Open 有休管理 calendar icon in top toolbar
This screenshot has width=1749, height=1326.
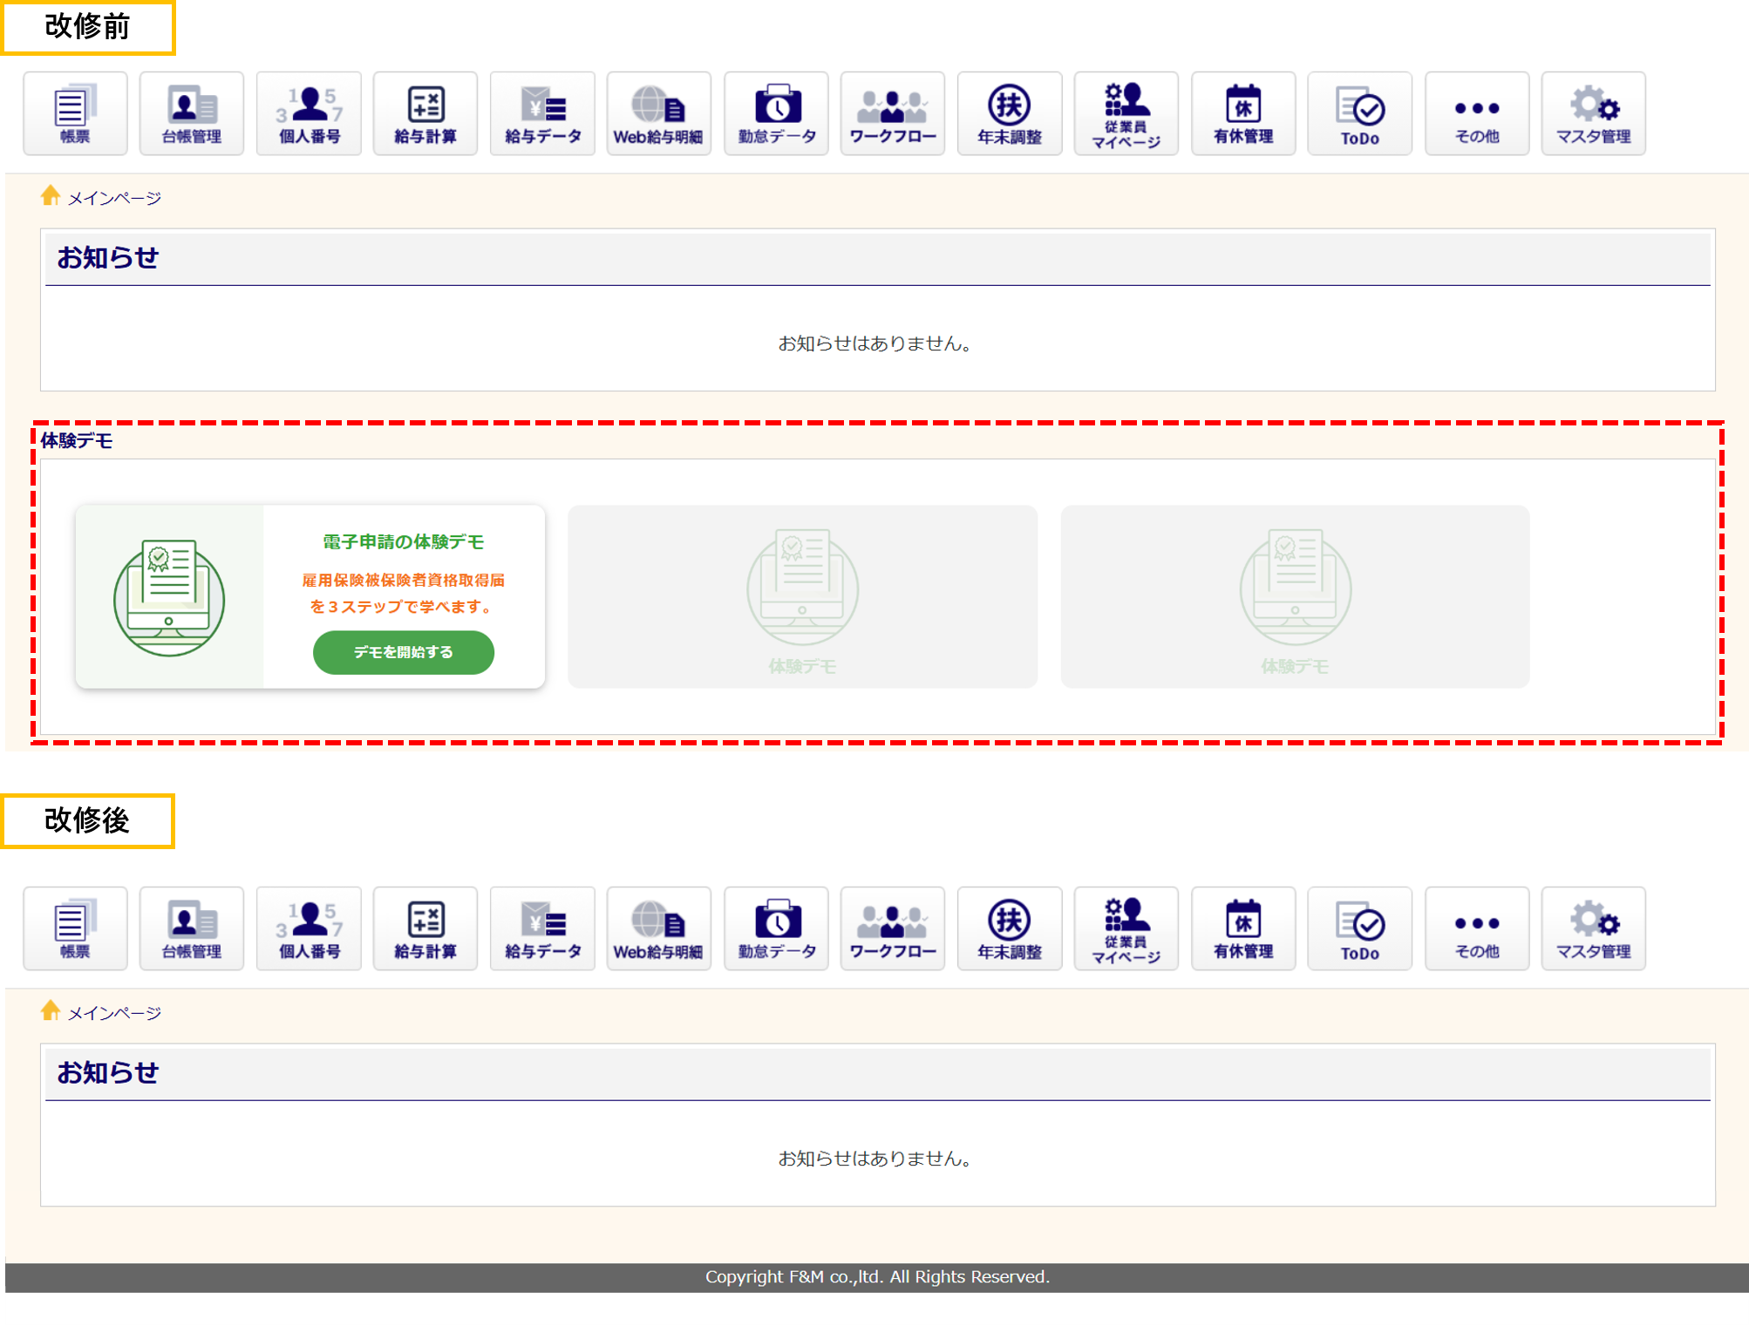coord(1243,113)
